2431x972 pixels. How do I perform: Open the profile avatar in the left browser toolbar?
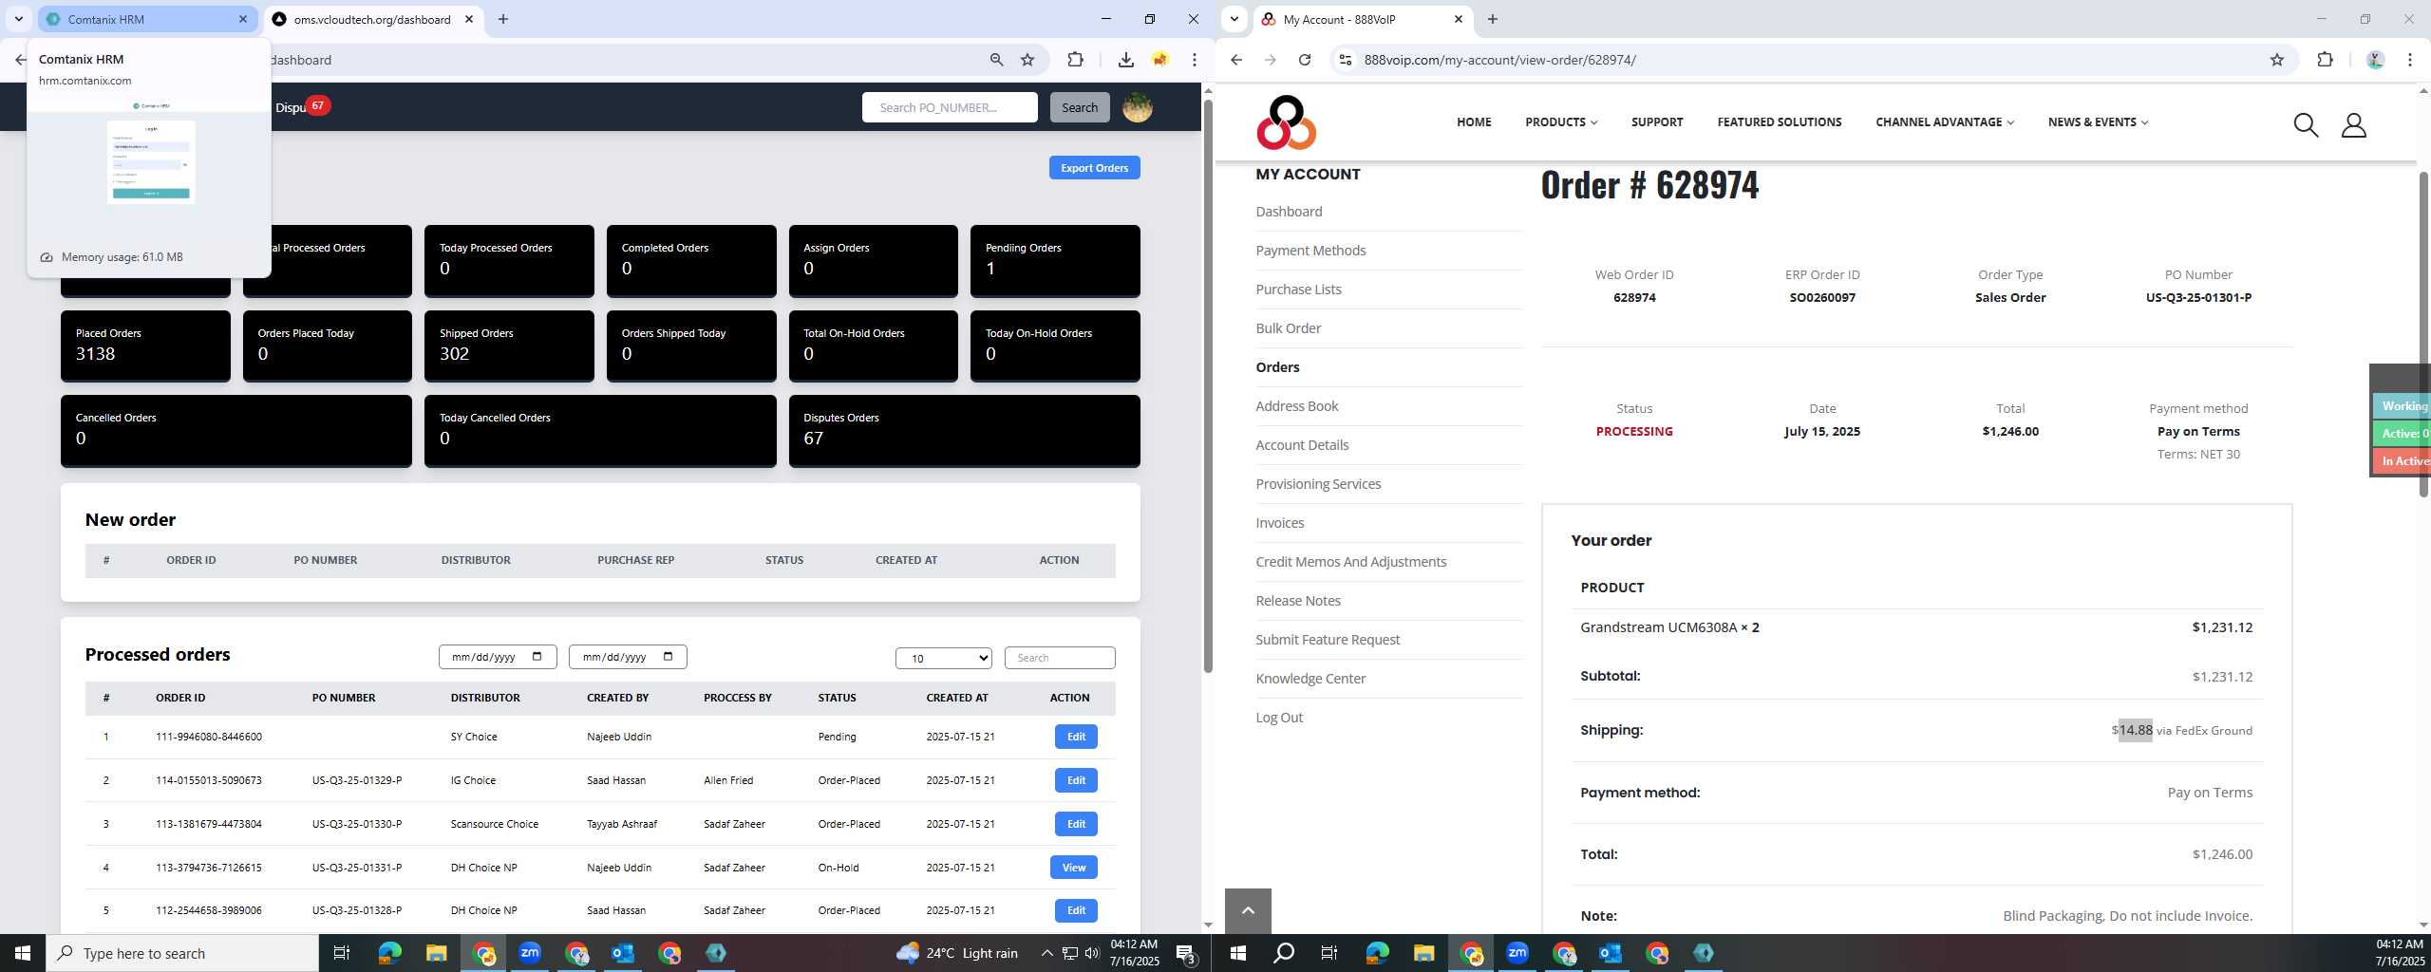[x=1159, y=60]
